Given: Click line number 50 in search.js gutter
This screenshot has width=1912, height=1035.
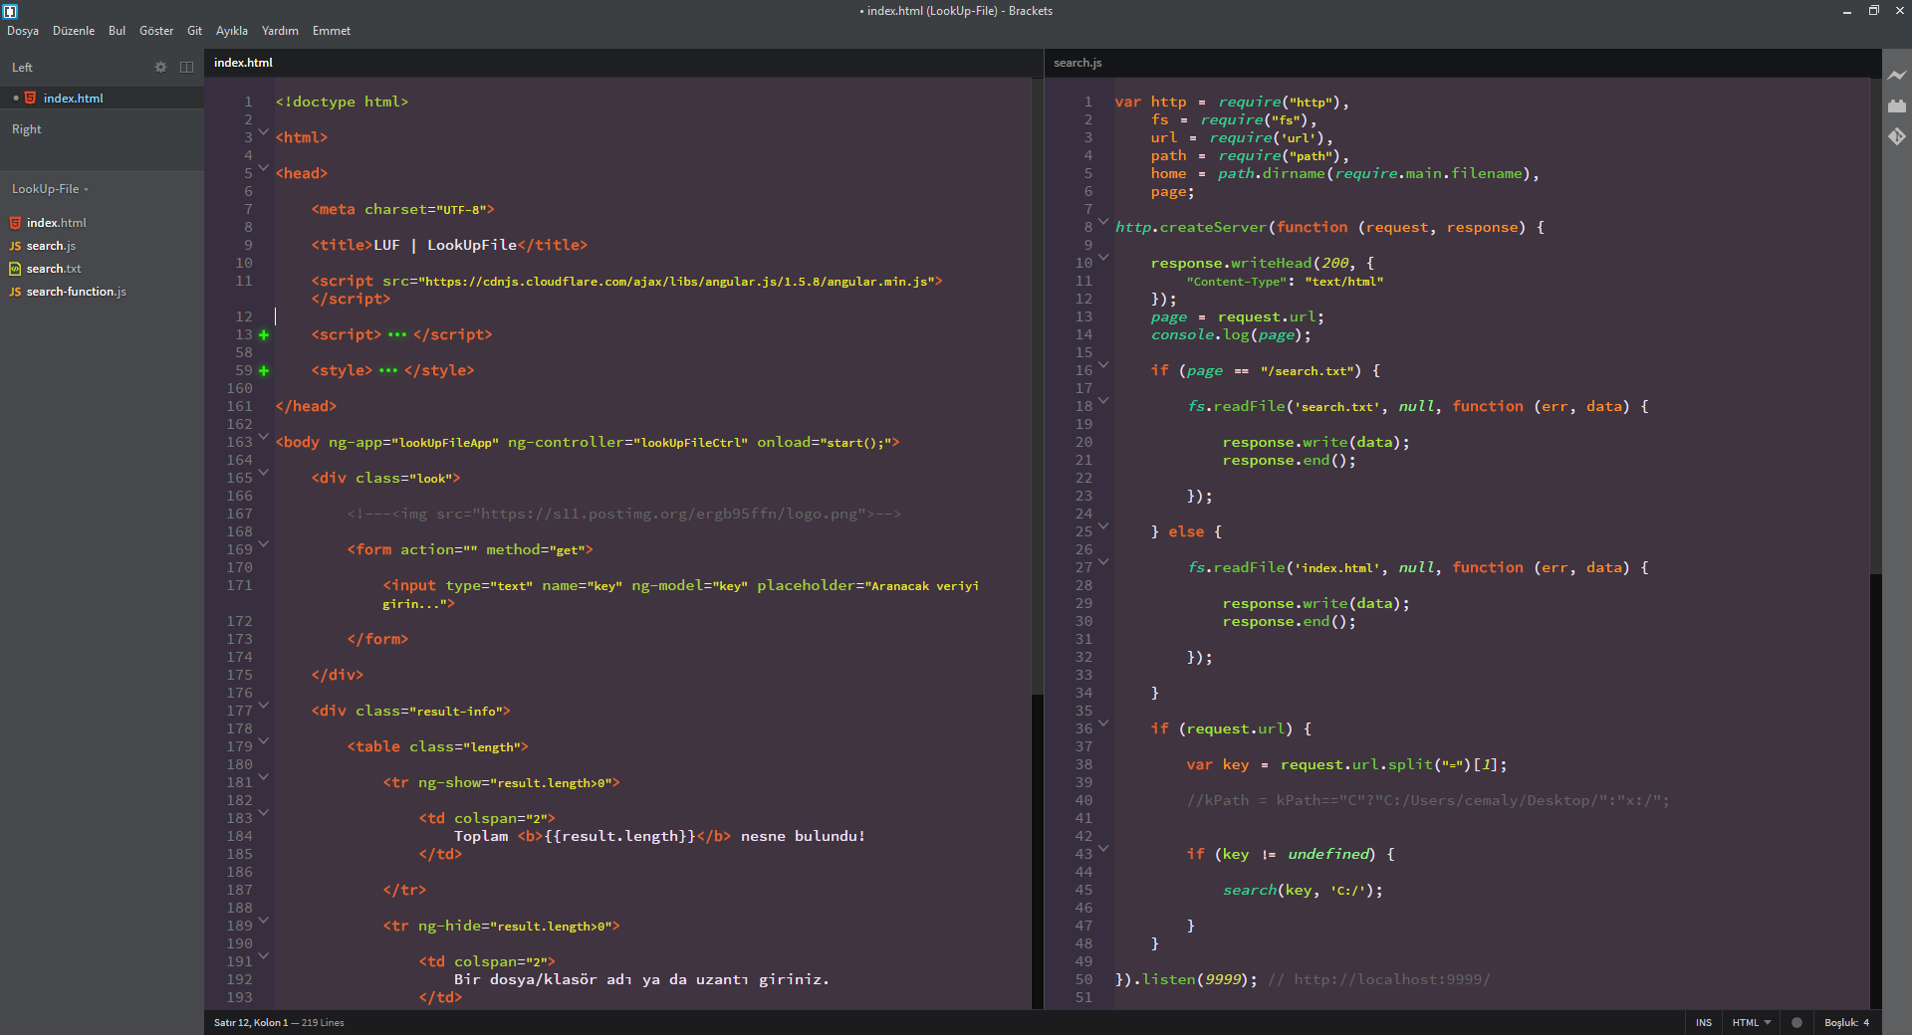Looking at the screenshot, I should [x=1083, y=979].
